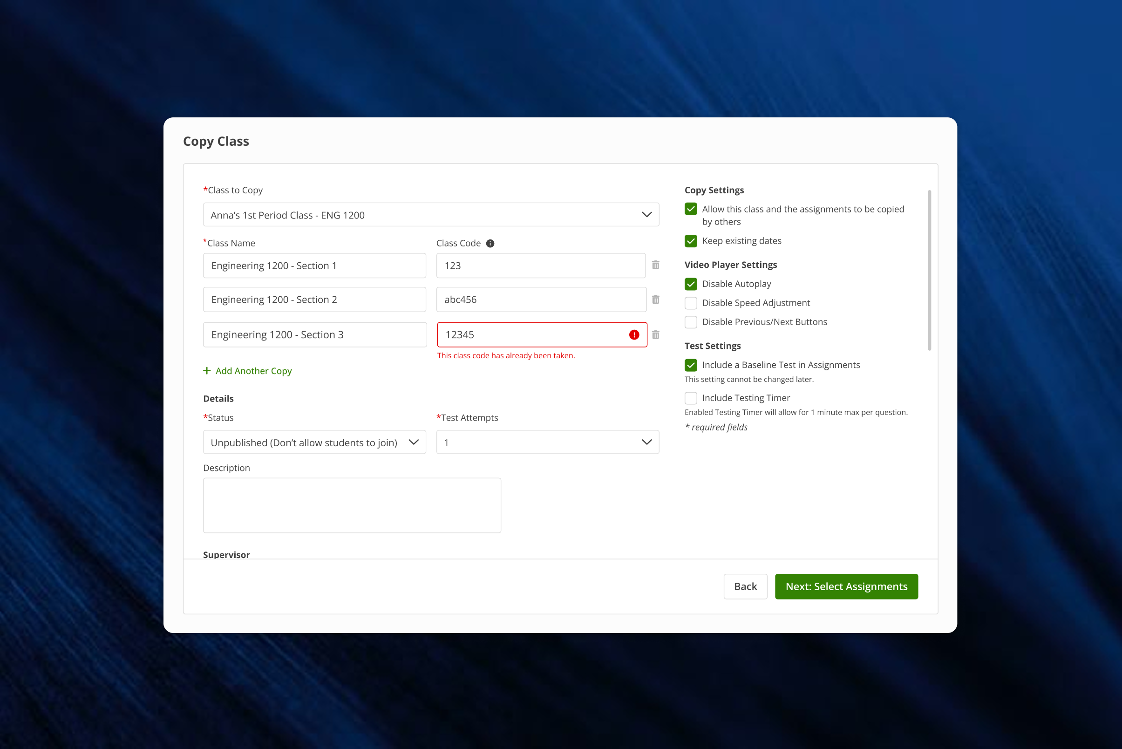Click the 'Test Settings' heading
This screenshot has height=749, width=1122.
point(712,346)
